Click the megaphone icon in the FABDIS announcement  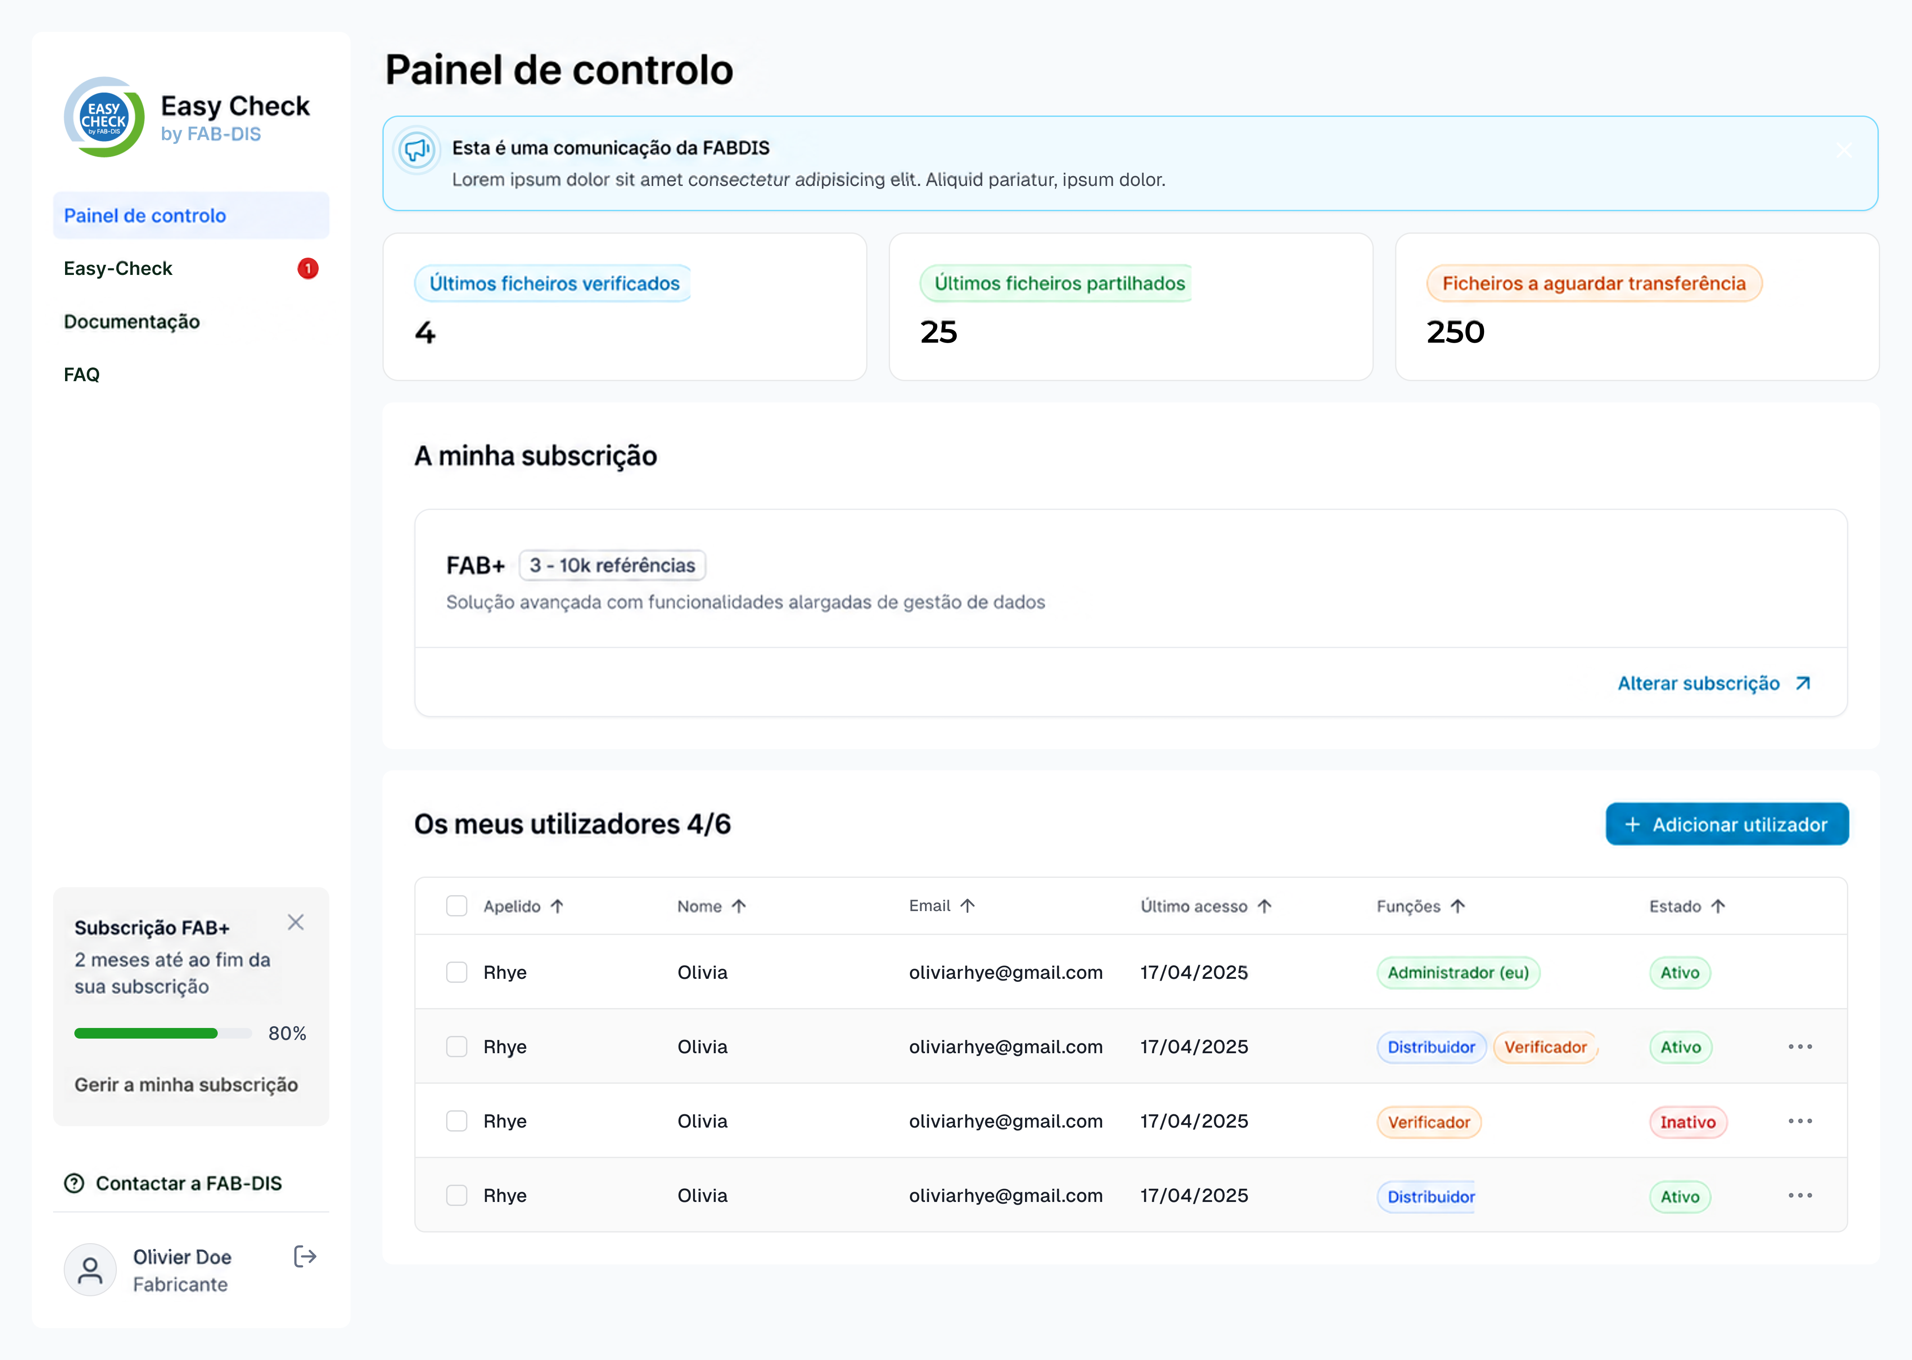417,150
